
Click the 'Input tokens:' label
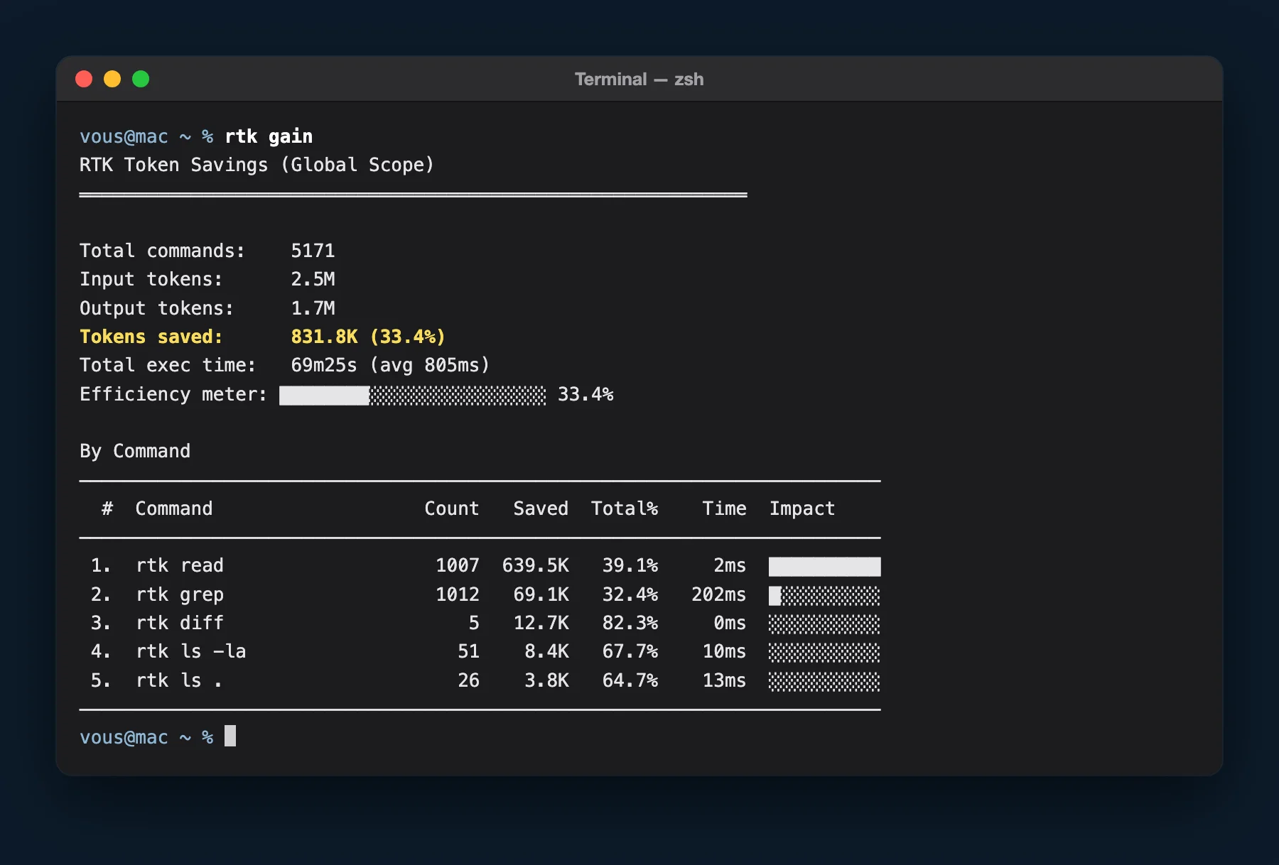(x=151, y=279)
